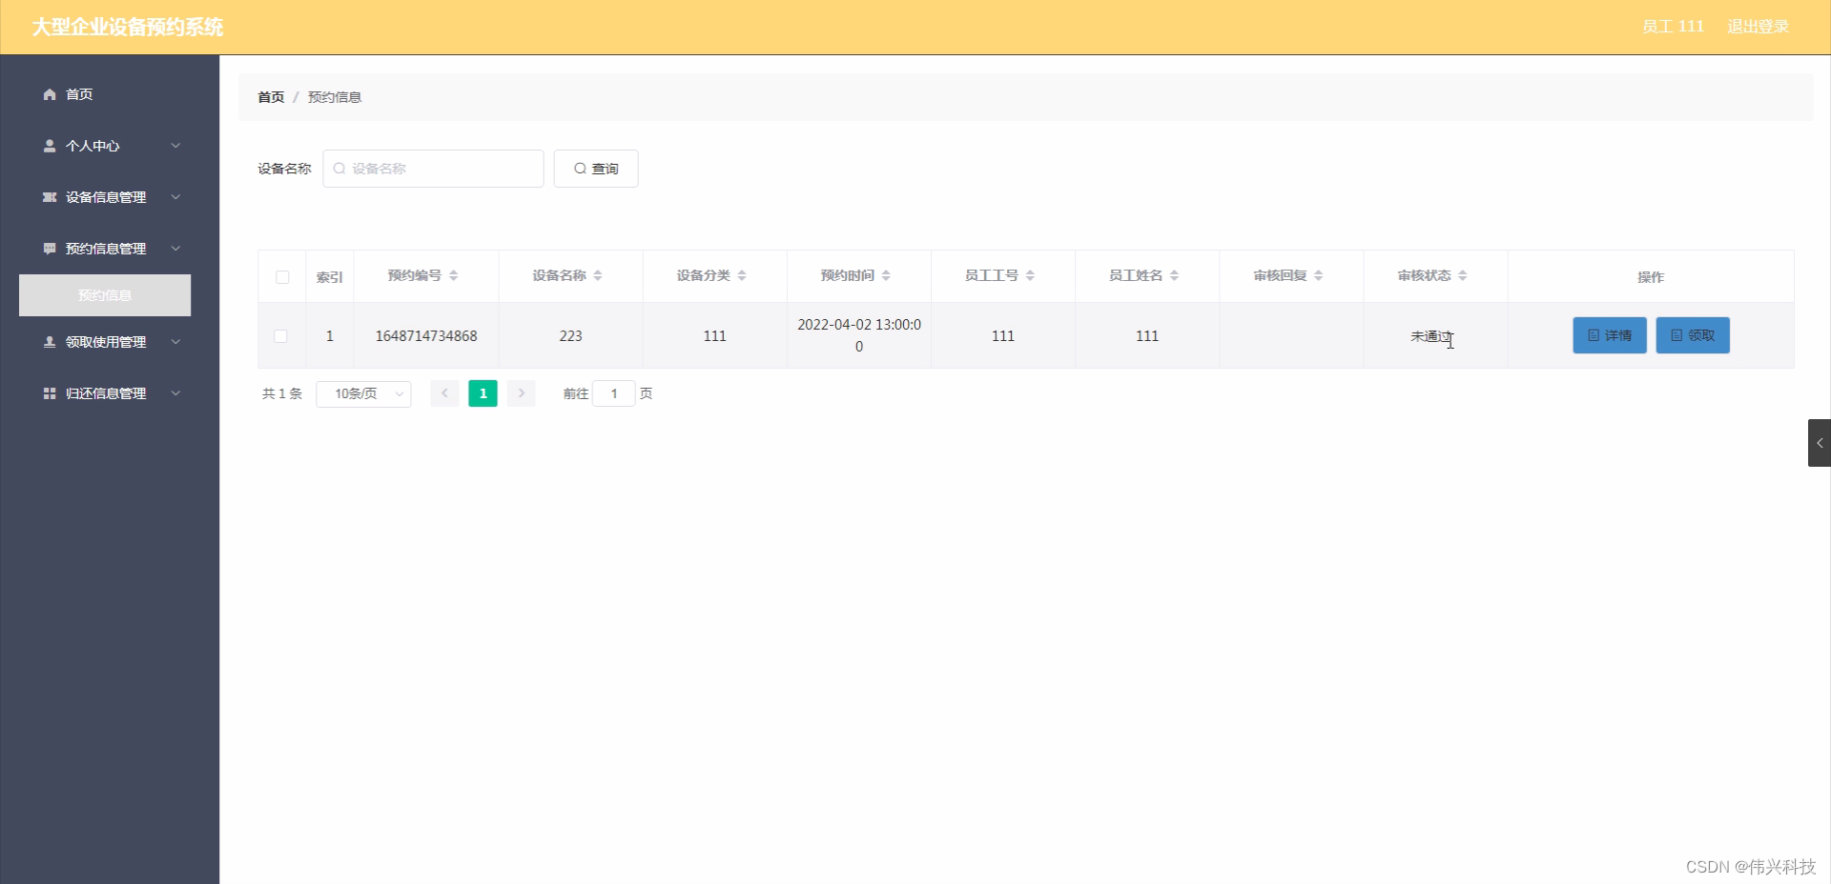Click the 前往 page number input field

(x=613, y=393)
